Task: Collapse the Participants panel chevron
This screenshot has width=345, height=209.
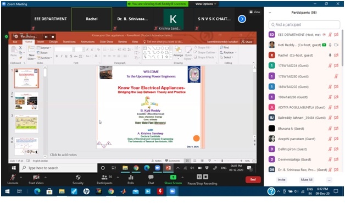Action: [x=270, y=13]
